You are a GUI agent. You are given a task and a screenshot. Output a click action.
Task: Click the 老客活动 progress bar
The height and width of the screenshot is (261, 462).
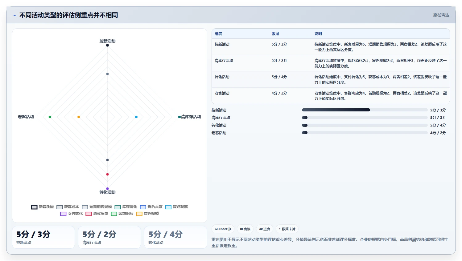(x=365, y=133)
